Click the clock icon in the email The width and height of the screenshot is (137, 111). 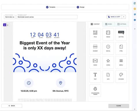coord(29,83)
